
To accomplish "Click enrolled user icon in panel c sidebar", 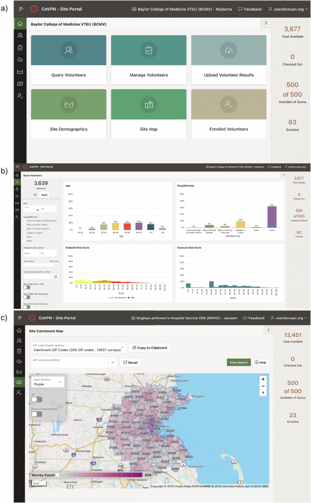I will pos(19,392).
